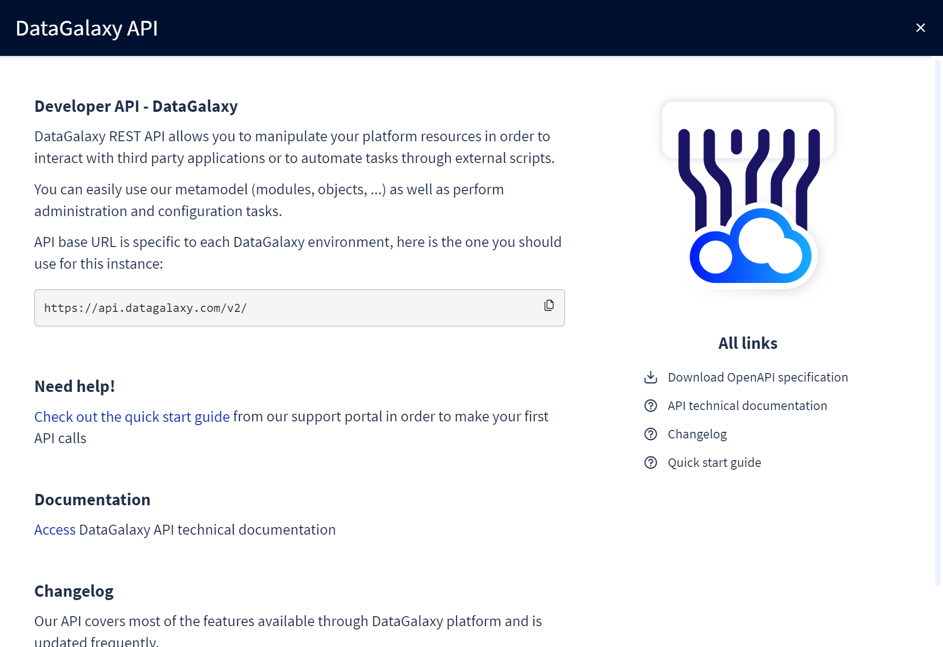Copy the API base URL to clipboard
The width and height of the screenshot is (943, 647).
(x=549, y=306)
